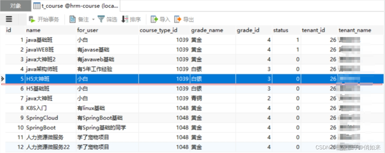Select the t_course @hrm-course tab
Image resolution: width=385 pixels, height=153 pixels.
(75, 6)
